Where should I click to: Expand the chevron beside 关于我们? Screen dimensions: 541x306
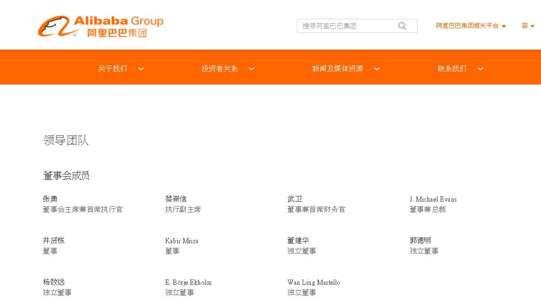click(x=141, y=69)
